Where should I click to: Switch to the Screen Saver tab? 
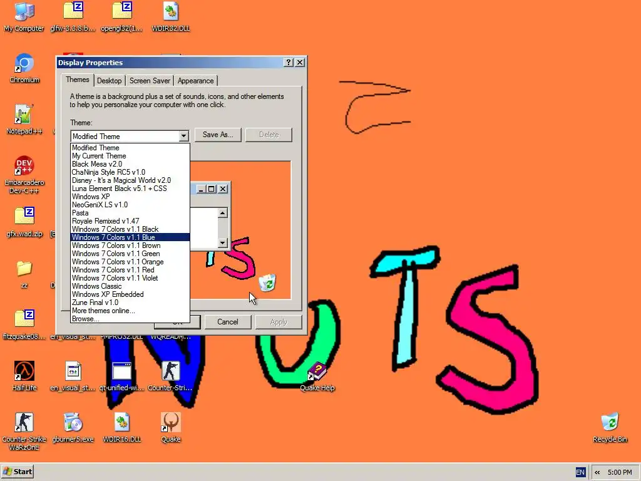tap(150, 81)
